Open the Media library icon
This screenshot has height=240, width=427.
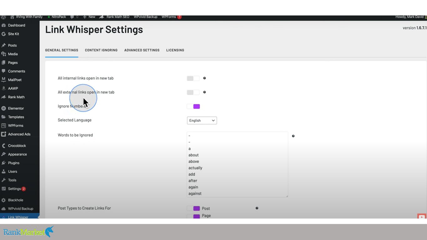[x=3, y=54]
